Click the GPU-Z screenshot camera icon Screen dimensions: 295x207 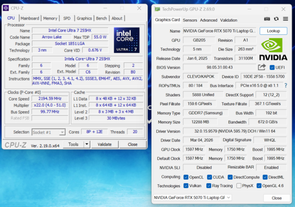click(267, 19)
